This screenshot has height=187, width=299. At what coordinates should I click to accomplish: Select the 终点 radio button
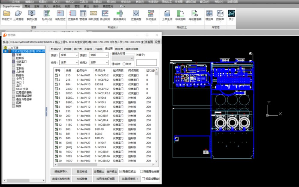(x=124, y=64)
